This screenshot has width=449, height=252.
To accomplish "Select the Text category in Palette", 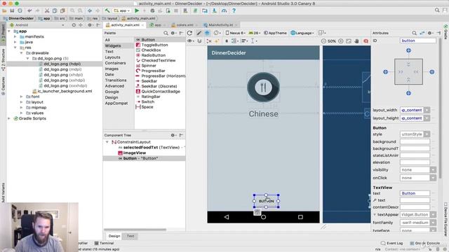I will 109,51.
